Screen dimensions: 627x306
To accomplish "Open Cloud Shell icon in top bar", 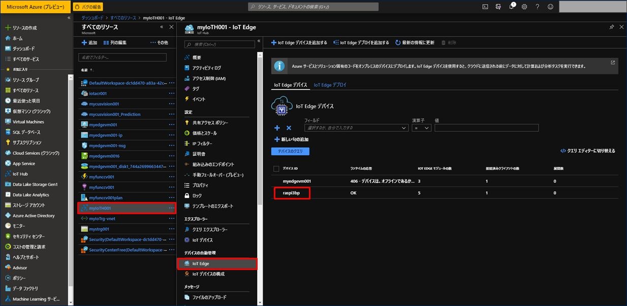I will point(485,7).
